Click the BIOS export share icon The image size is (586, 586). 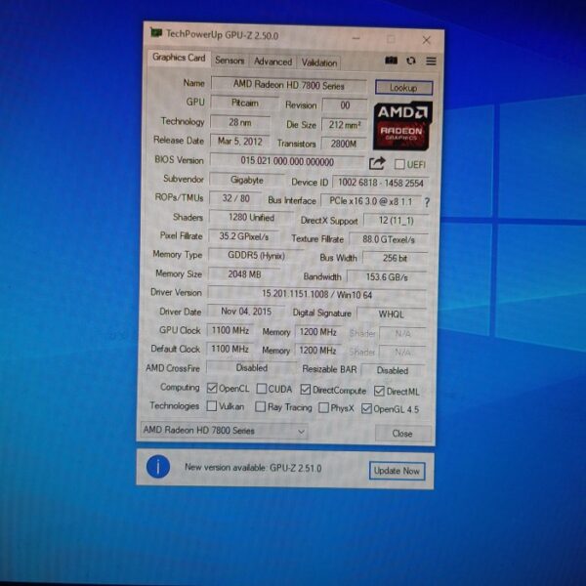pyautogui.click(x=377, y=163)
